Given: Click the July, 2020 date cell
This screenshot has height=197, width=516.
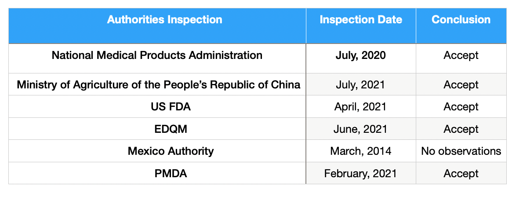Looking at the screenshot, I should tap(361, 58).
